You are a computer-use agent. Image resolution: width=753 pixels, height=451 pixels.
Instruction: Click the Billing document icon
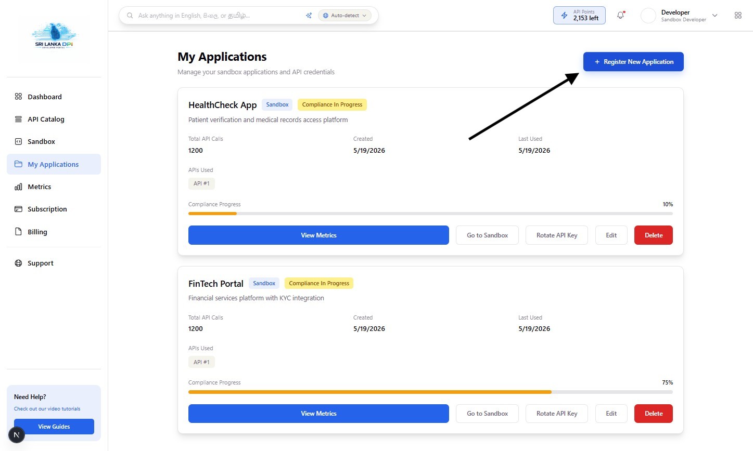tap(18, 232)
